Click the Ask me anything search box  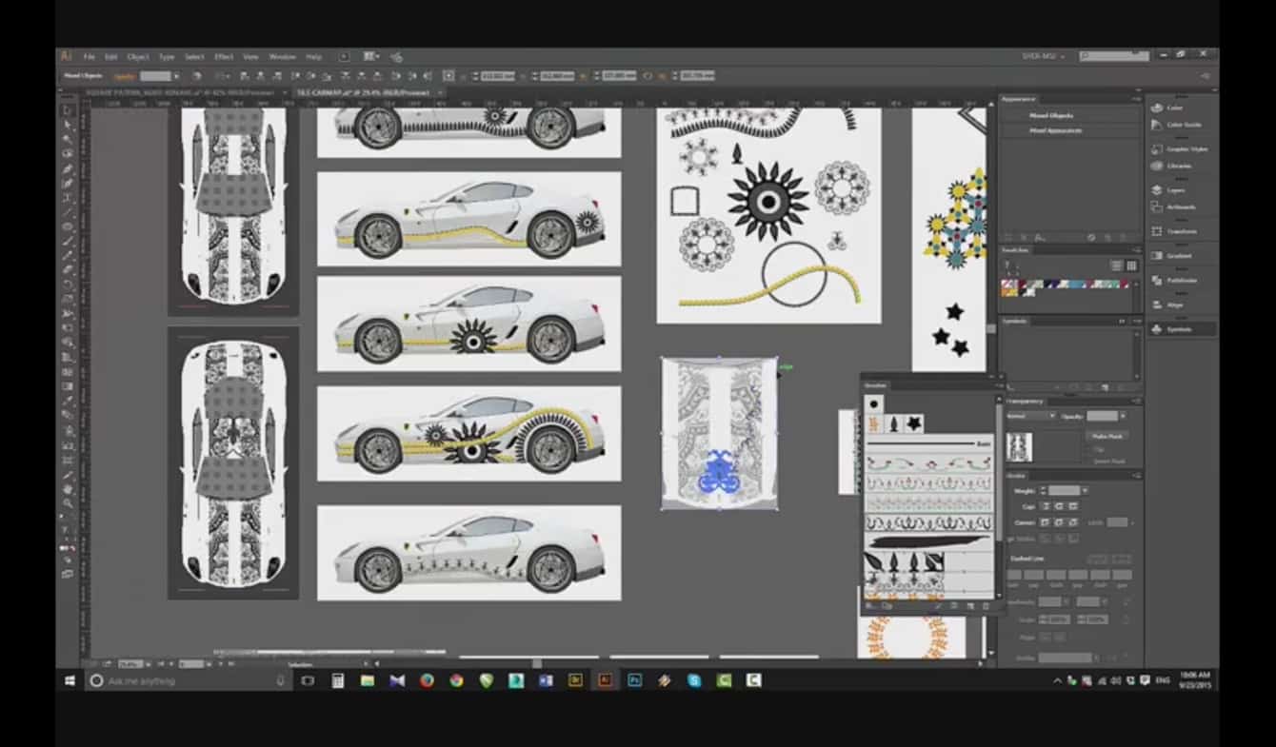(188, 680)
